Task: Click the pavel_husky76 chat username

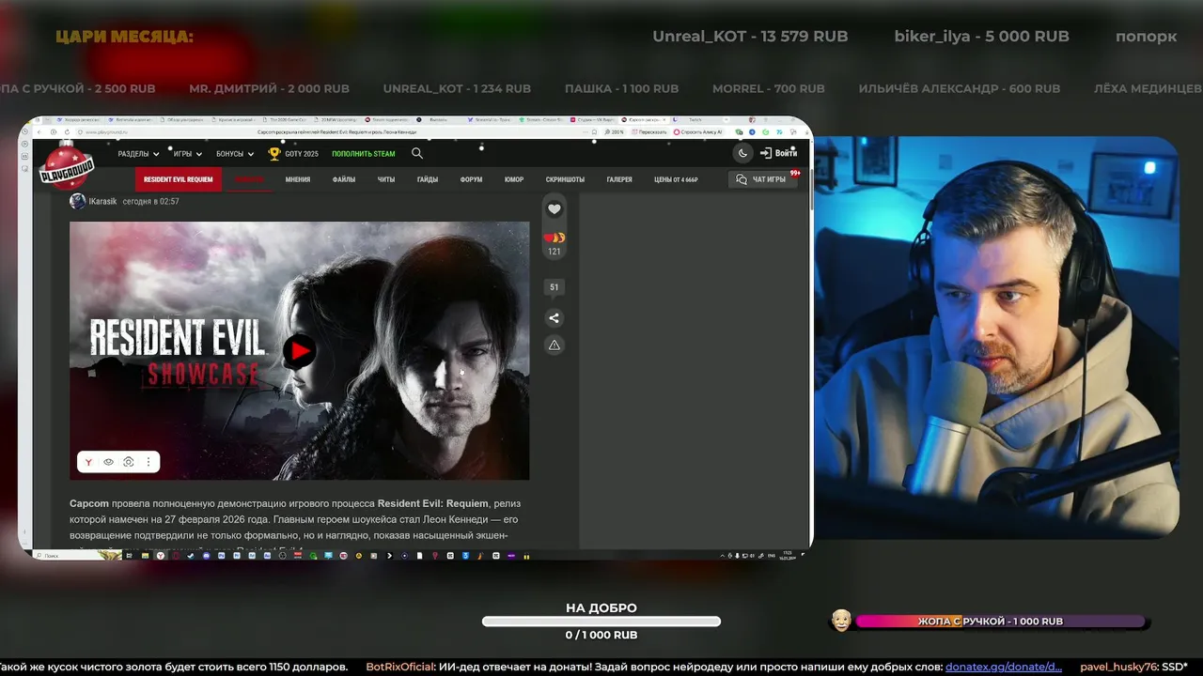Action: (1118, 667)
